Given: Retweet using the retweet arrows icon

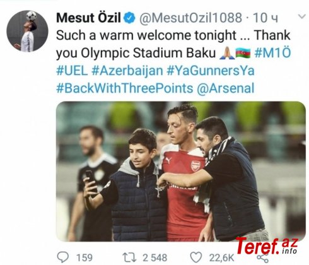Looking at the screenshot, I should tap(129, 257).
